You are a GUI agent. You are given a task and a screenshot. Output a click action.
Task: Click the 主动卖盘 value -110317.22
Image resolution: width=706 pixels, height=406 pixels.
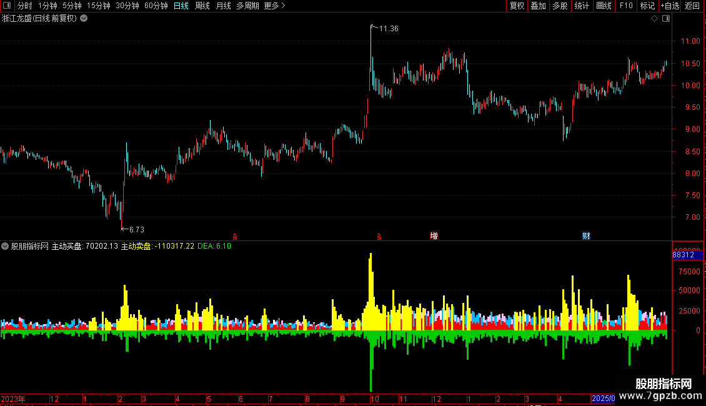tap(174, 246)
